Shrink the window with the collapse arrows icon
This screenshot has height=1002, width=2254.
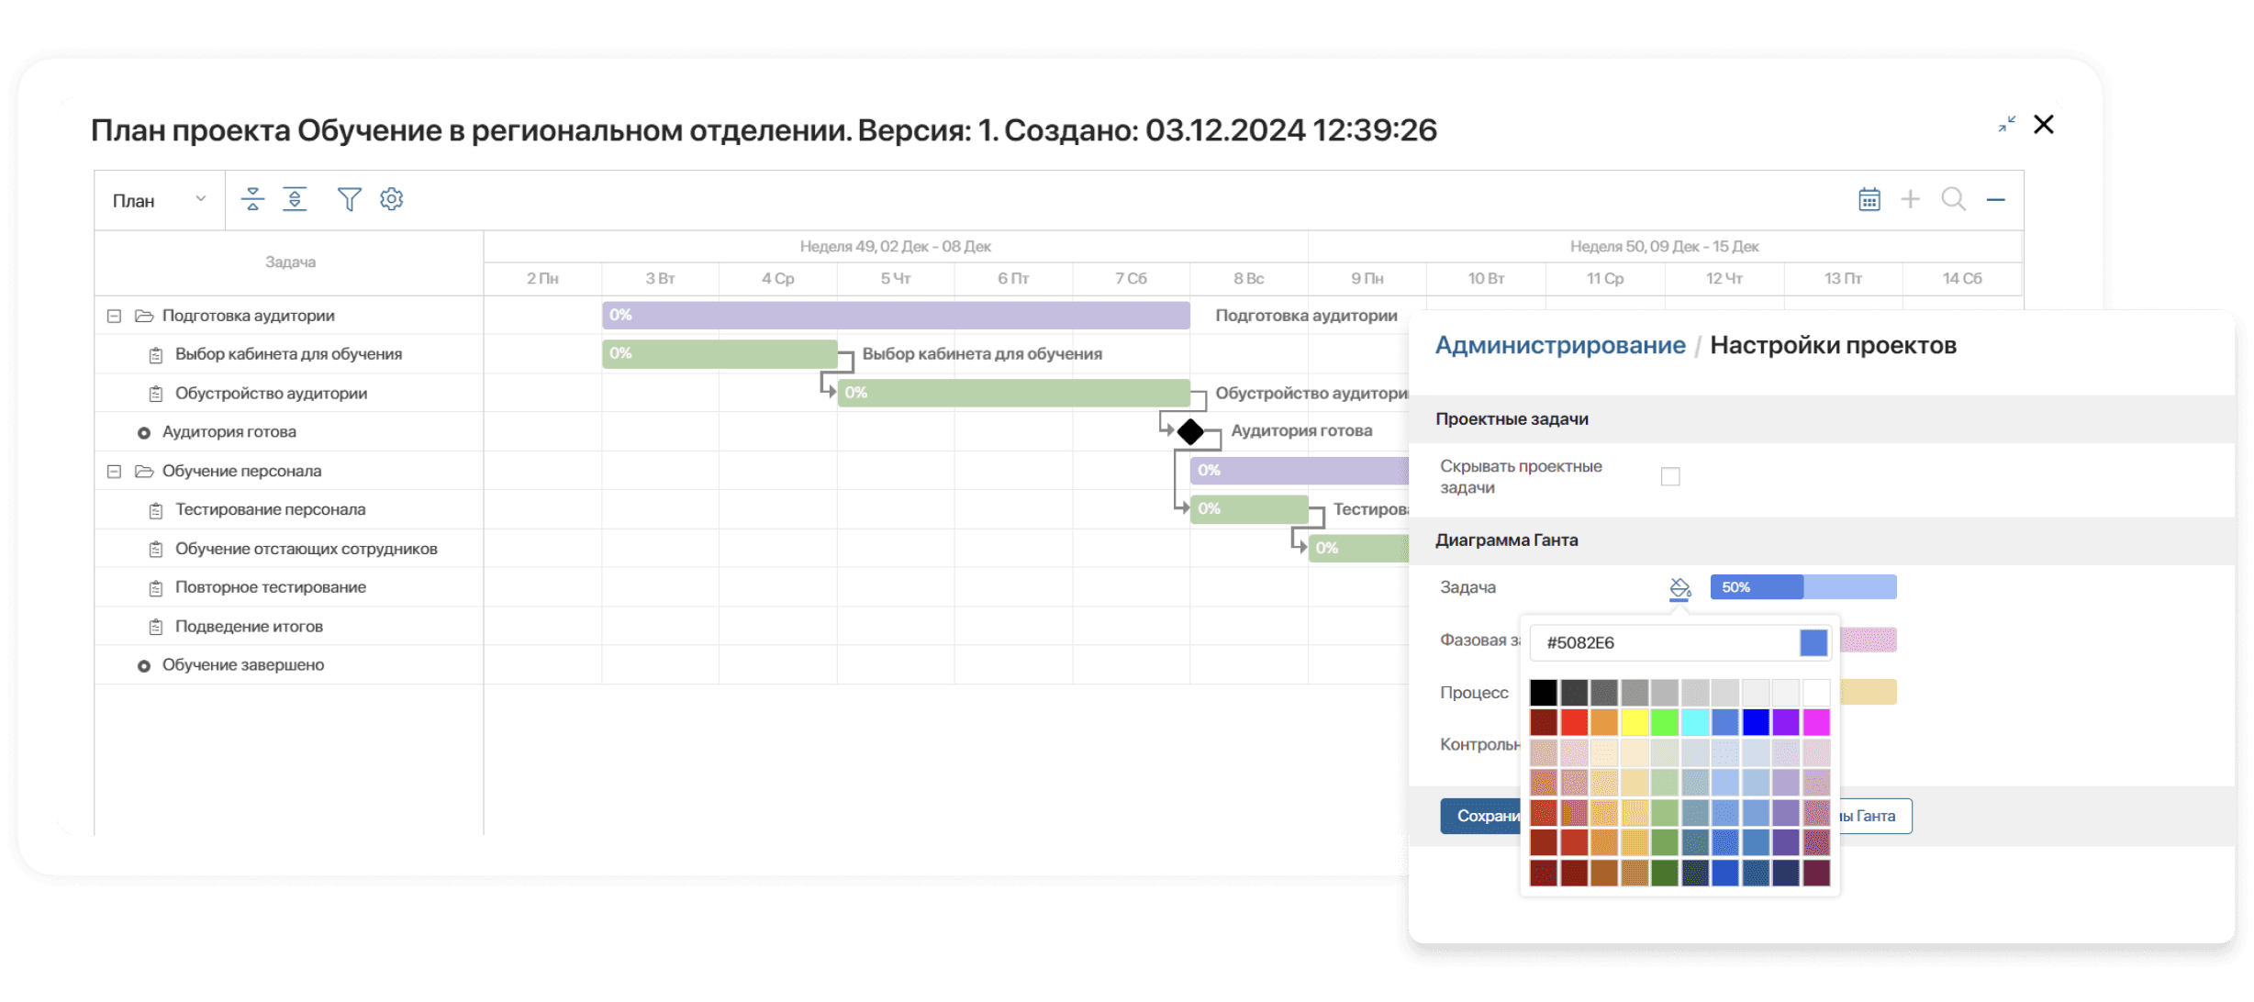pyautogui.click(x=2007, y=124)
